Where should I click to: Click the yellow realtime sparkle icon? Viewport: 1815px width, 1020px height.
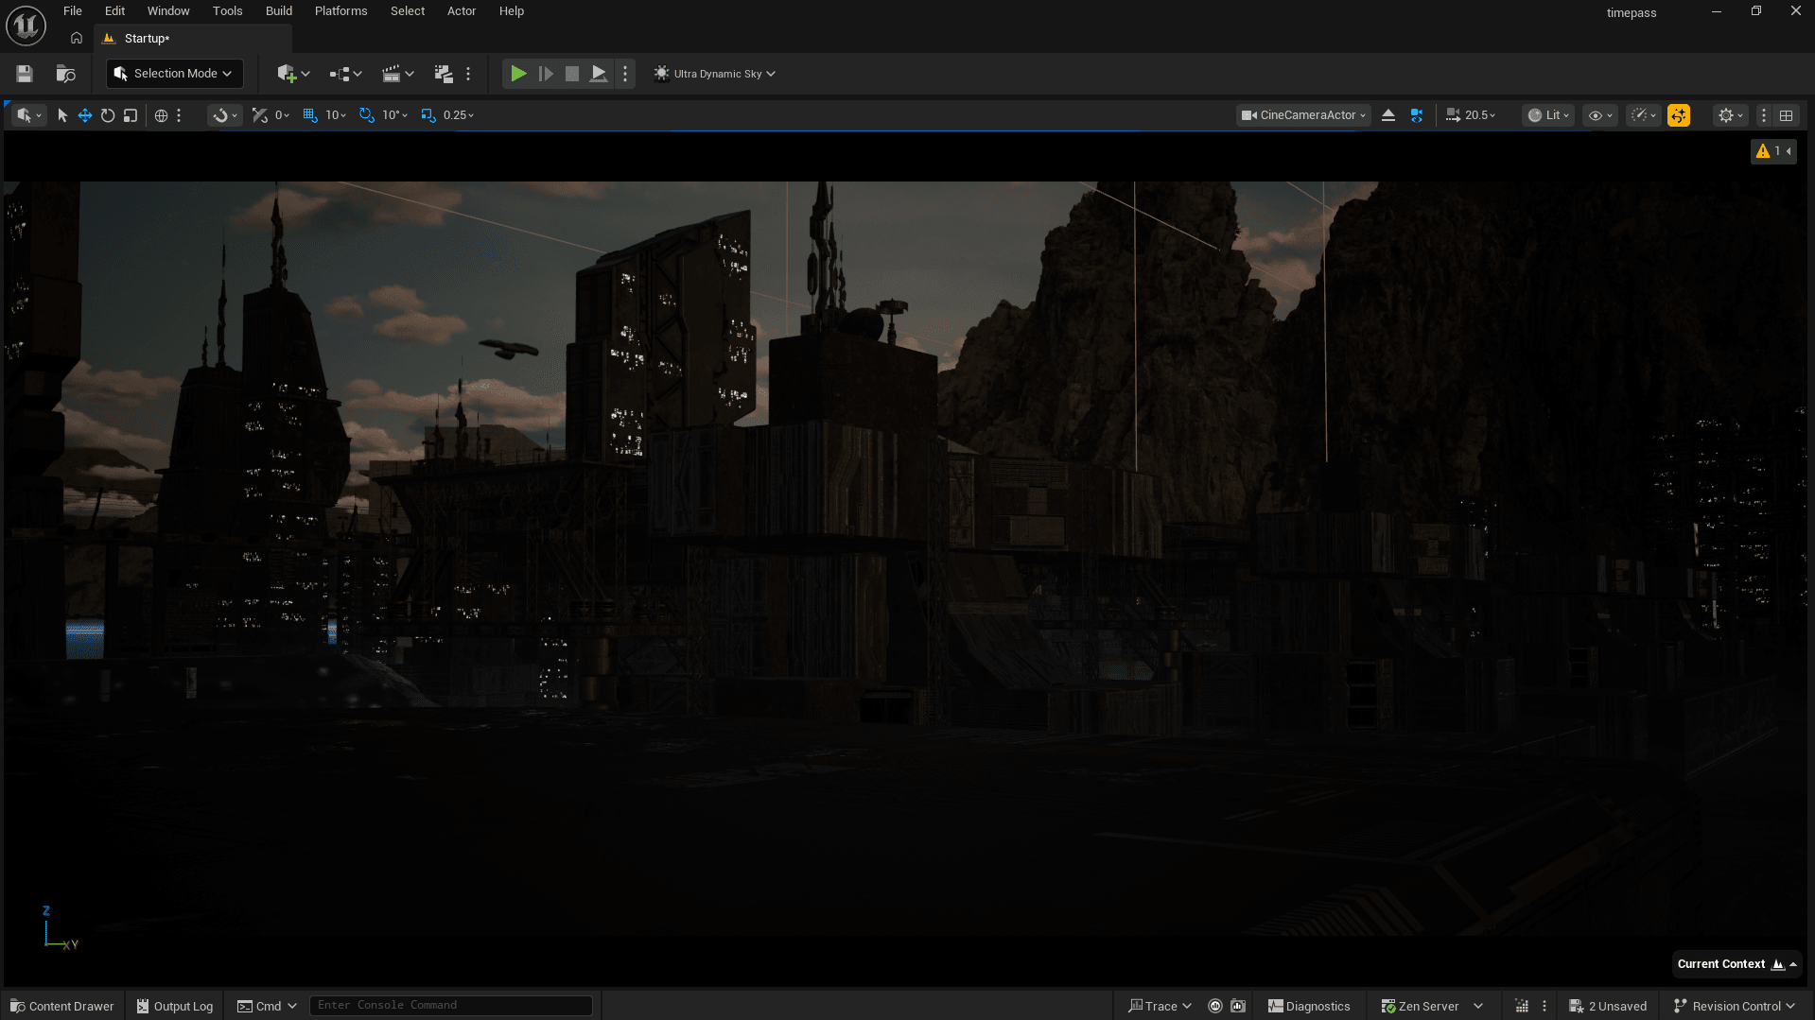point(1679,115)
